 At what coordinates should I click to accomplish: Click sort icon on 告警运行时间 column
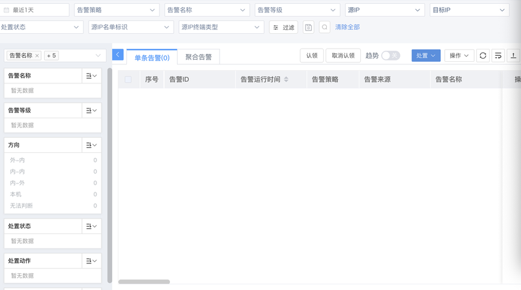[x=286, y=79]
